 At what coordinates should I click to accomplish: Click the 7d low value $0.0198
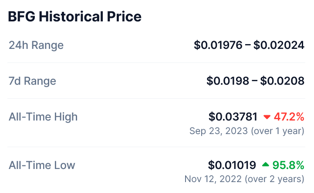(228, 81)
